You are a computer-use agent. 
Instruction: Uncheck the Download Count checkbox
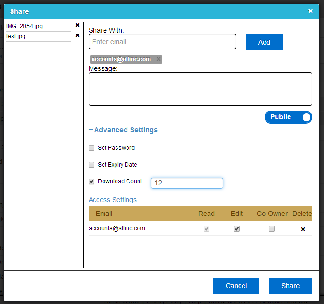point(92,181)
